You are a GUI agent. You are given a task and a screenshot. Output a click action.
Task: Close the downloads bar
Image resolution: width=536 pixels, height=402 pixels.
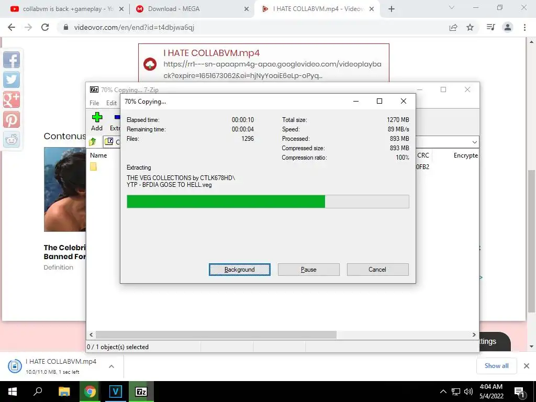click(x=527, y=366)
